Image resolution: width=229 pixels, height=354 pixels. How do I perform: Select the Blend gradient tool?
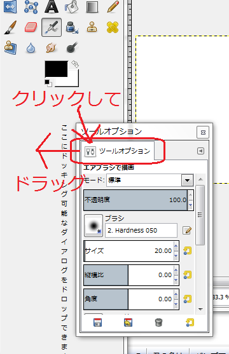coord(92,6)
